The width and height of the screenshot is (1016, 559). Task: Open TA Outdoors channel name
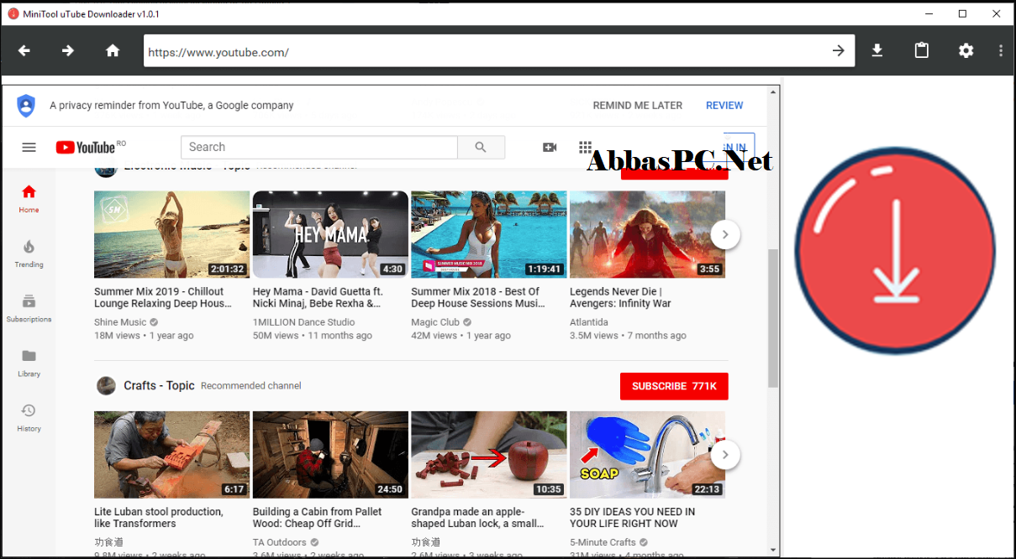(x=280, y=542)
